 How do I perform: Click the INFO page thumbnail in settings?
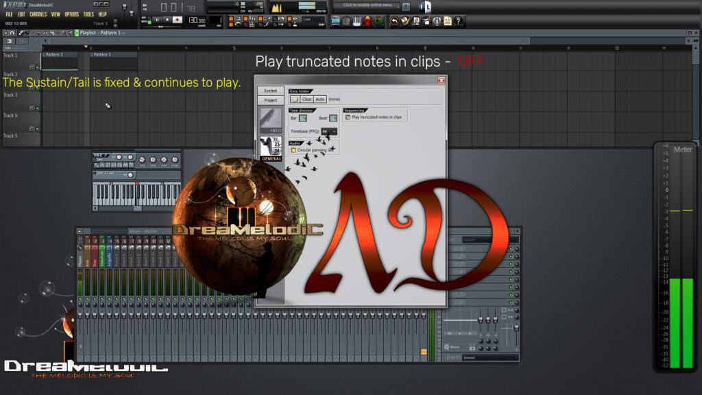pos(271,121)
